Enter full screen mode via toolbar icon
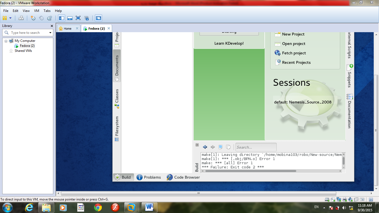This screenshot has height=213, width=379. tap(78, 18)
